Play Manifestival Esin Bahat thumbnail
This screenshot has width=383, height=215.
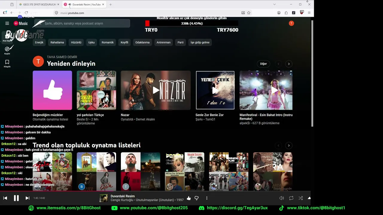coord(266,90)
